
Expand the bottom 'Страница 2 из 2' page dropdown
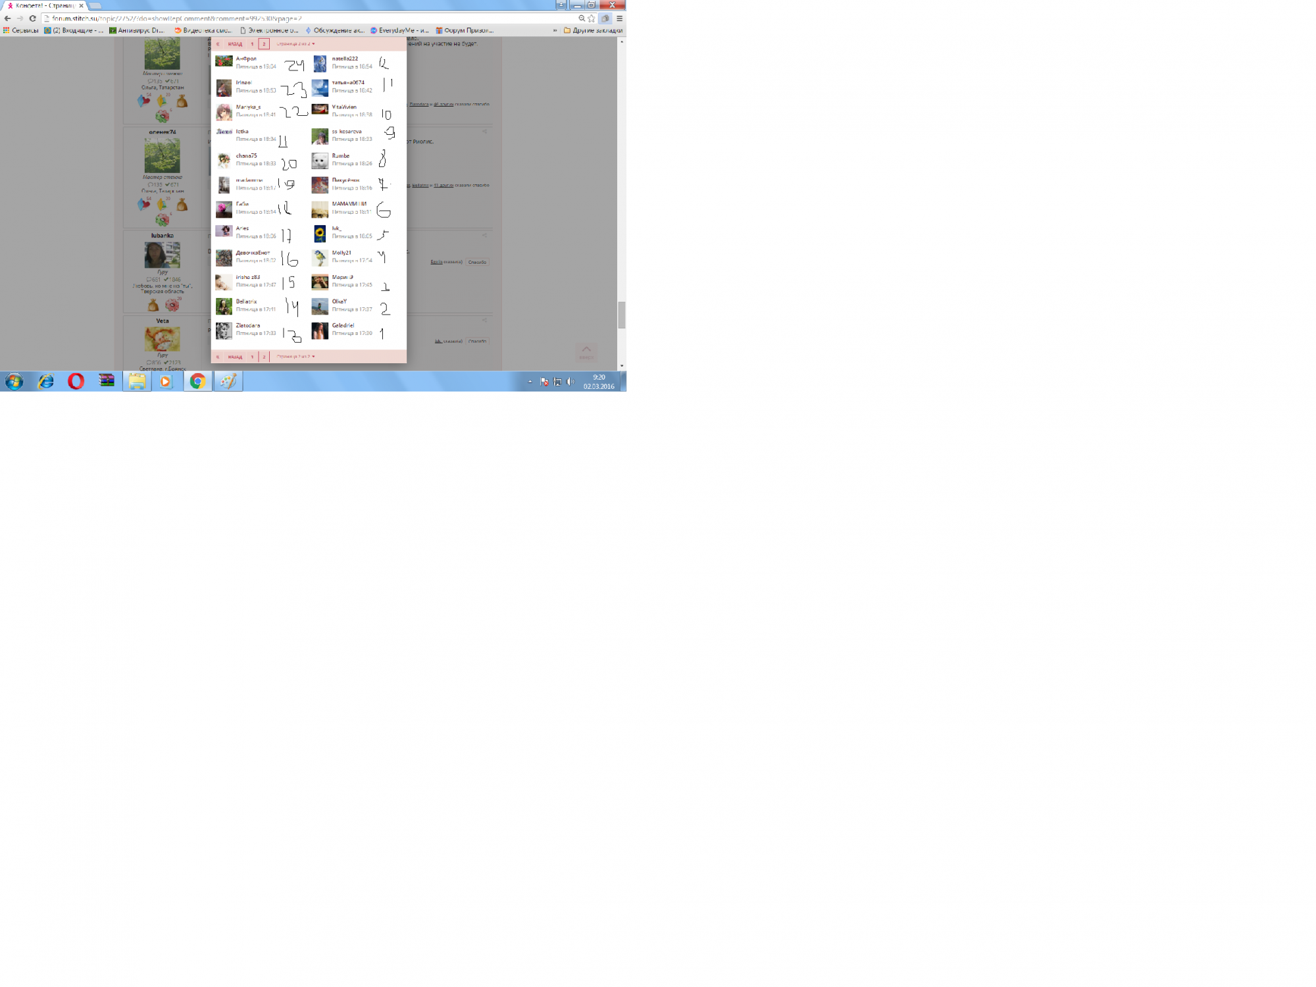[x=295, y=357]
